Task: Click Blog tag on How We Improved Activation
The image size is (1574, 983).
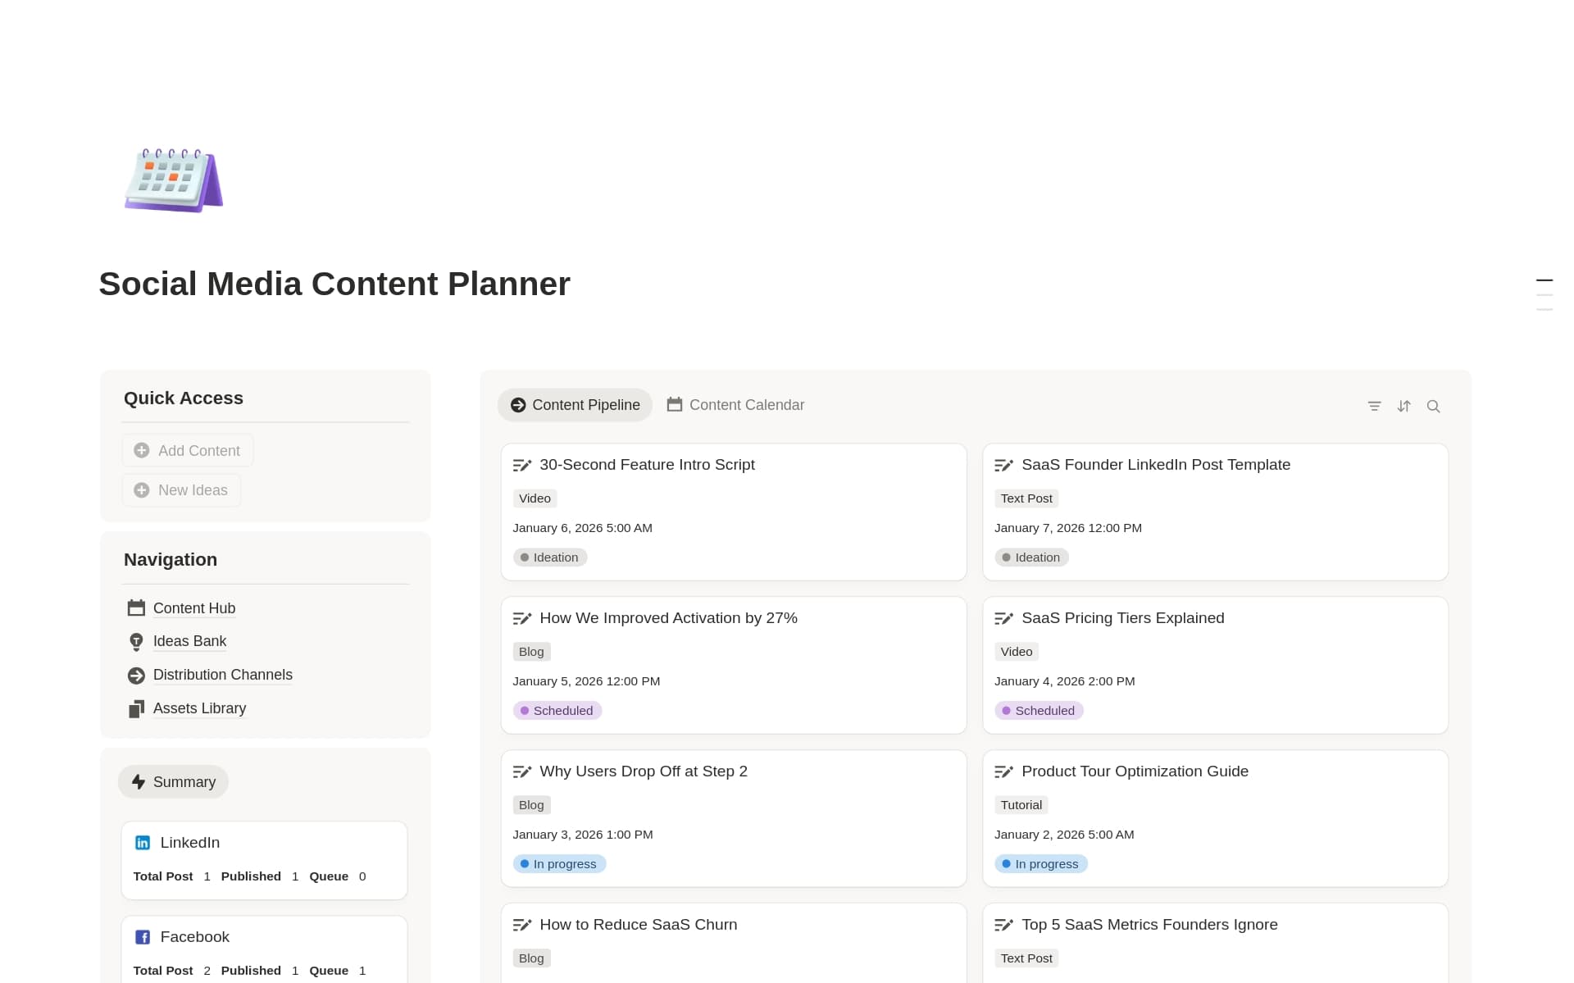Action: click(x=531, y=652)
